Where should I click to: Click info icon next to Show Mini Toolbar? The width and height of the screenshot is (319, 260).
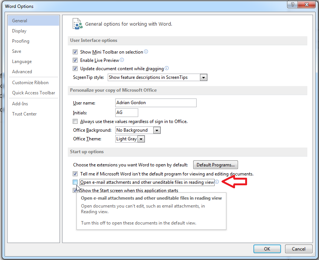pos(146,52)
